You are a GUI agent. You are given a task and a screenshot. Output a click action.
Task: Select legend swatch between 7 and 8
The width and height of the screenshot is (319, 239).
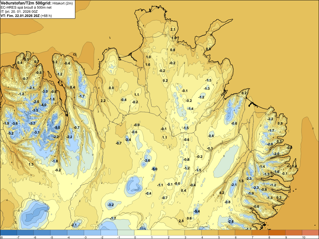click(x=260, y=233)
